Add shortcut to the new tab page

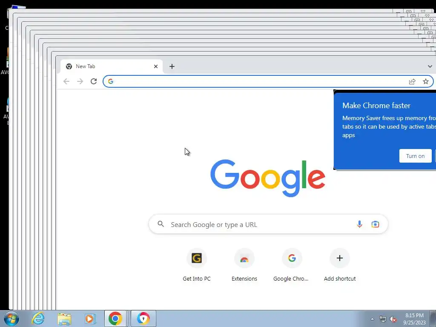point(339,265)
